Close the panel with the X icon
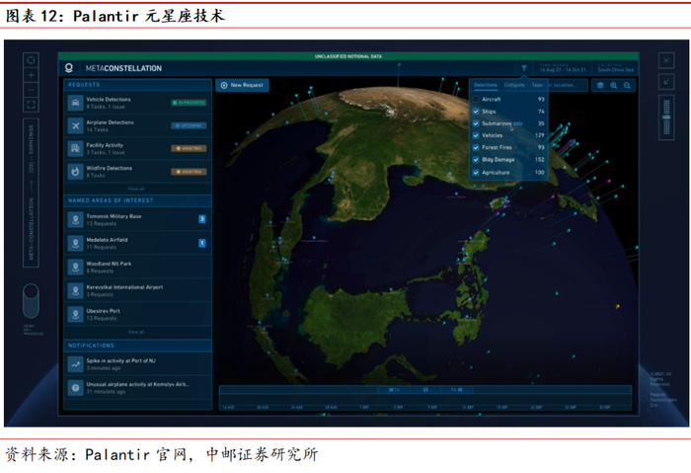Screen dimensions: 691x473 (666, 60)
